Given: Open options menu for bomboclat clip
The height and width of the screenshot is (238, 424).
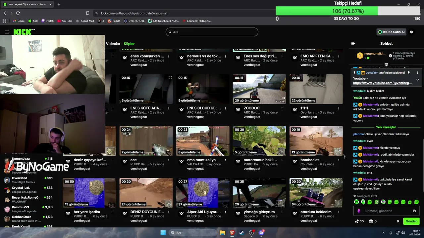Looking at the screenshot, I should click(339, 160).
